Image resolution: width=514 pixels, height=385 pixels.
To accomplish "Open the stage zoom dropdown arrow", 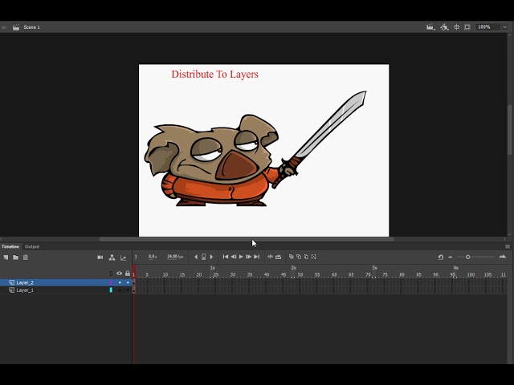I will [x=504, y=27].
